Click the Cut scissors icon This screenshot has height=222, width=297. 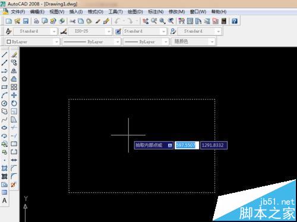click(x=72, y=21)
